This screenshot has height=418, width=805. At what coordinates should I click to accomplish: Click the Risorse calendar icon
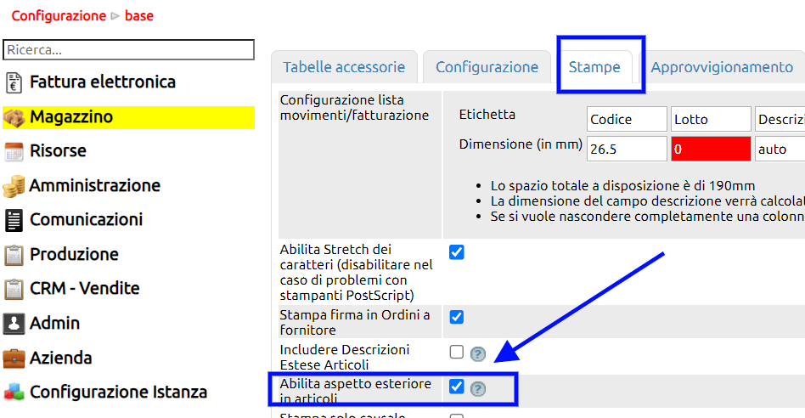14,151
